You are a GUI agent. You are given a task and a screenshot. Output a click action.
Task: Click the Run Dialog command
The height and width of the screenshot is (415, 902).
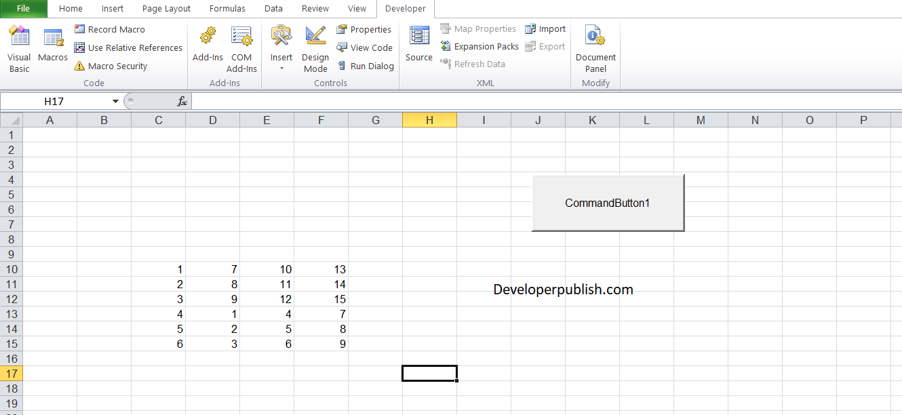click(x=366, y=66)
